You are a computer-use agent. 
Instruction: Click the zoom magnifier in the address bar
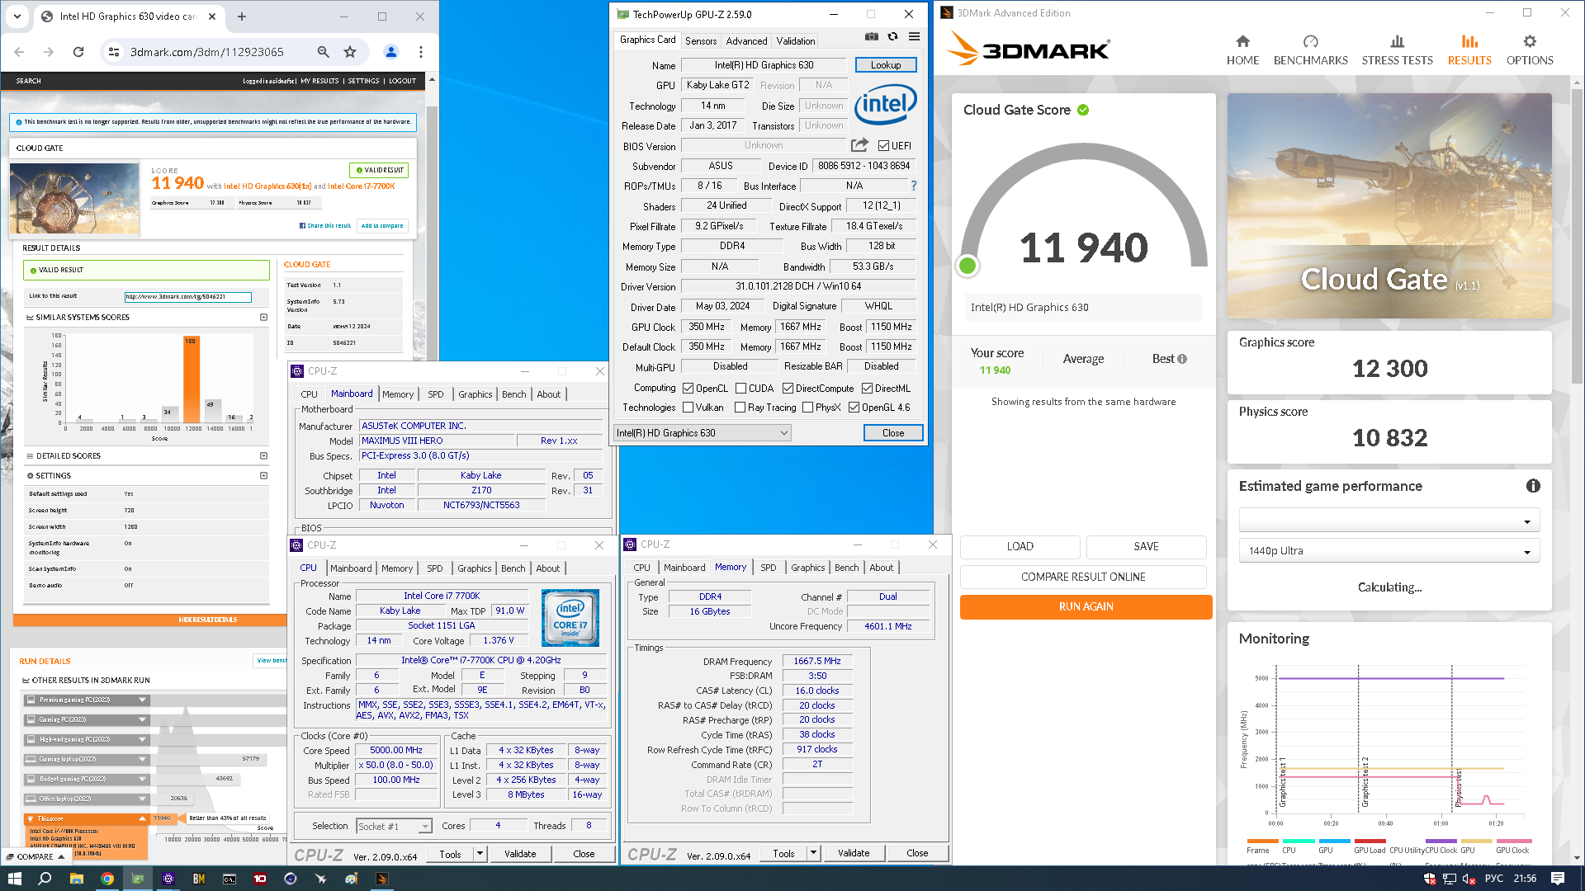coord(324,52)
